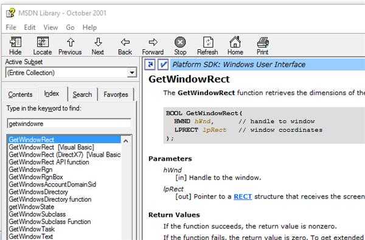This screenshot has width=365, height=240.
Task: Click the index list scroll-up arrow
Action: [126, 141]
